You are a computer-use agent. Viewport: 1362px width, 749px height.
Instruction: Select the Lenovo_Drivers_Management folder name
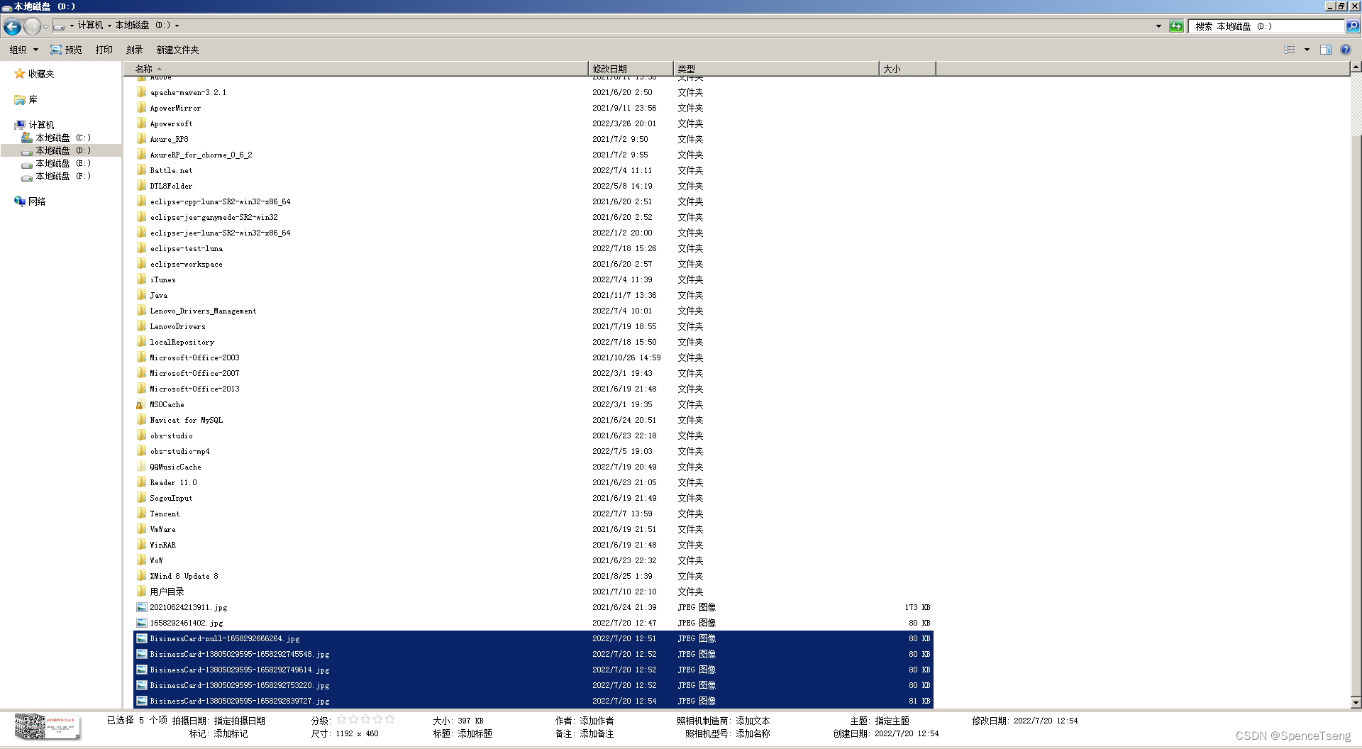pyautogui.click(x=203, y=311)
